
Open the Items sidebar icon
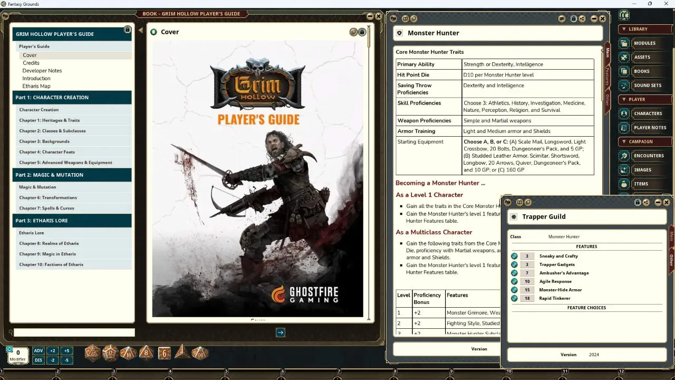pos(624,184)
